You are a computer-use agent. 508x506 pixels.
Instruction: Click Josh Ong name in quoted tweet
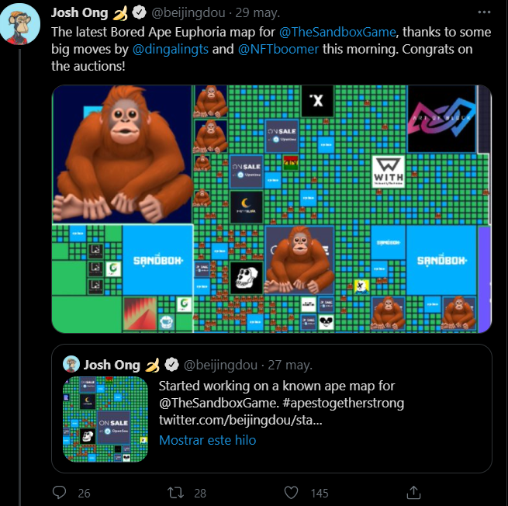[x=112, y=365]
